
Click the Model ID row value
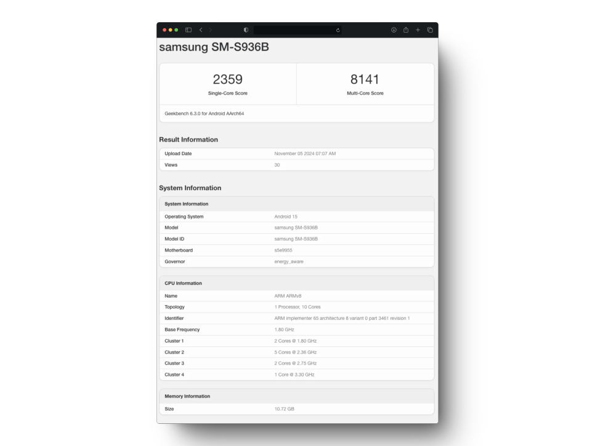point(296,239)
